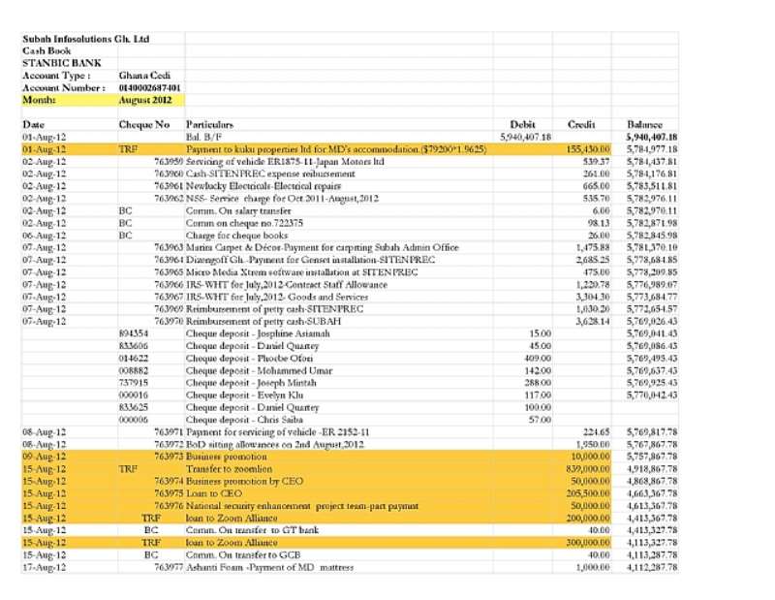Click the debit amount 409.00

pos(538,358)
